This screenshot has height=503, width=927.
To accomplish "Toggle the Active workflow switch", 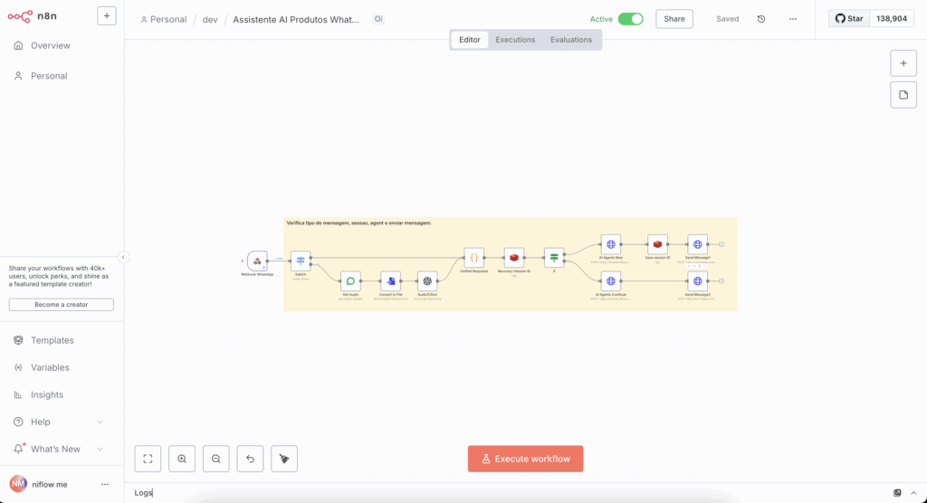I will click(x=630, y=19).
